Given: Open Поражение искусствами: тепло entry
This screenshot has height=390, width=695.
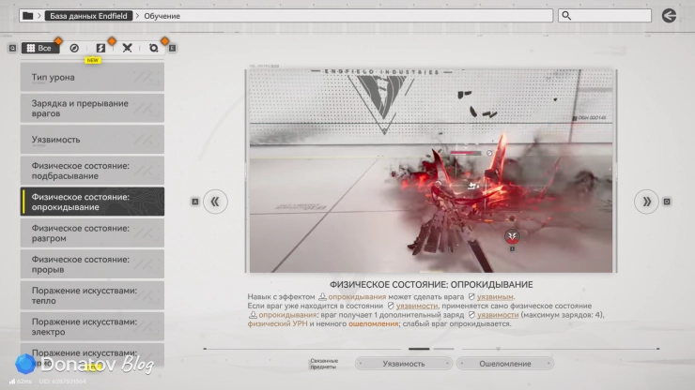Looking at the screenshot, I should tap(92, 295).
